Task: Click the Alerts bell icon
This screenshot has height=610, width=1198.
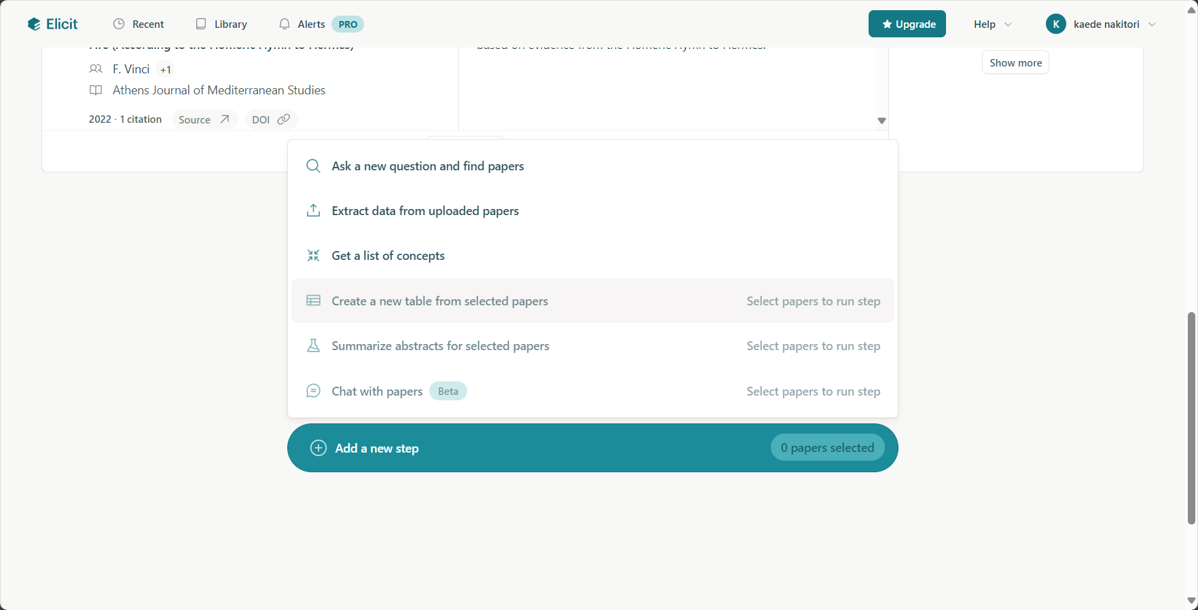Action: coord(285,24)
